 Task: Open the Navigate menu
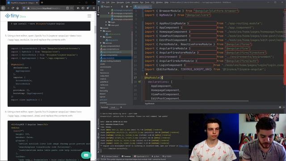tap(120, 2)
